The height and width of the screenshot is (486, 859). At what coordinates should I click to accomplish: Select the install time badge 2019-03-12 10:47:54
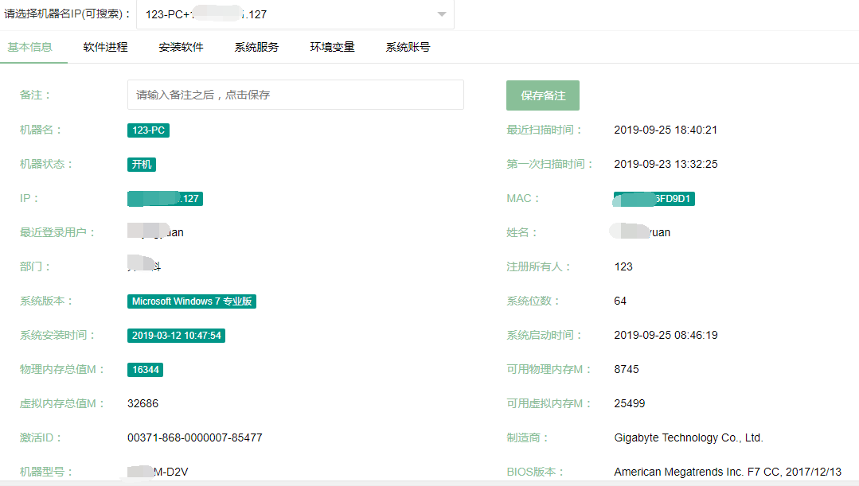point(176,336)
